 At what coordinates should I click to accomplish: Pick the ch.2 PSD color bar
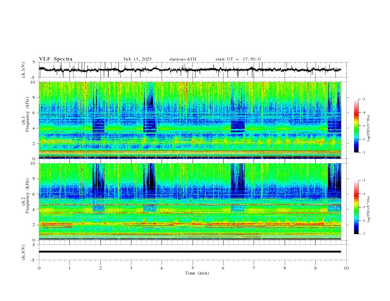[x=356, y=207]
